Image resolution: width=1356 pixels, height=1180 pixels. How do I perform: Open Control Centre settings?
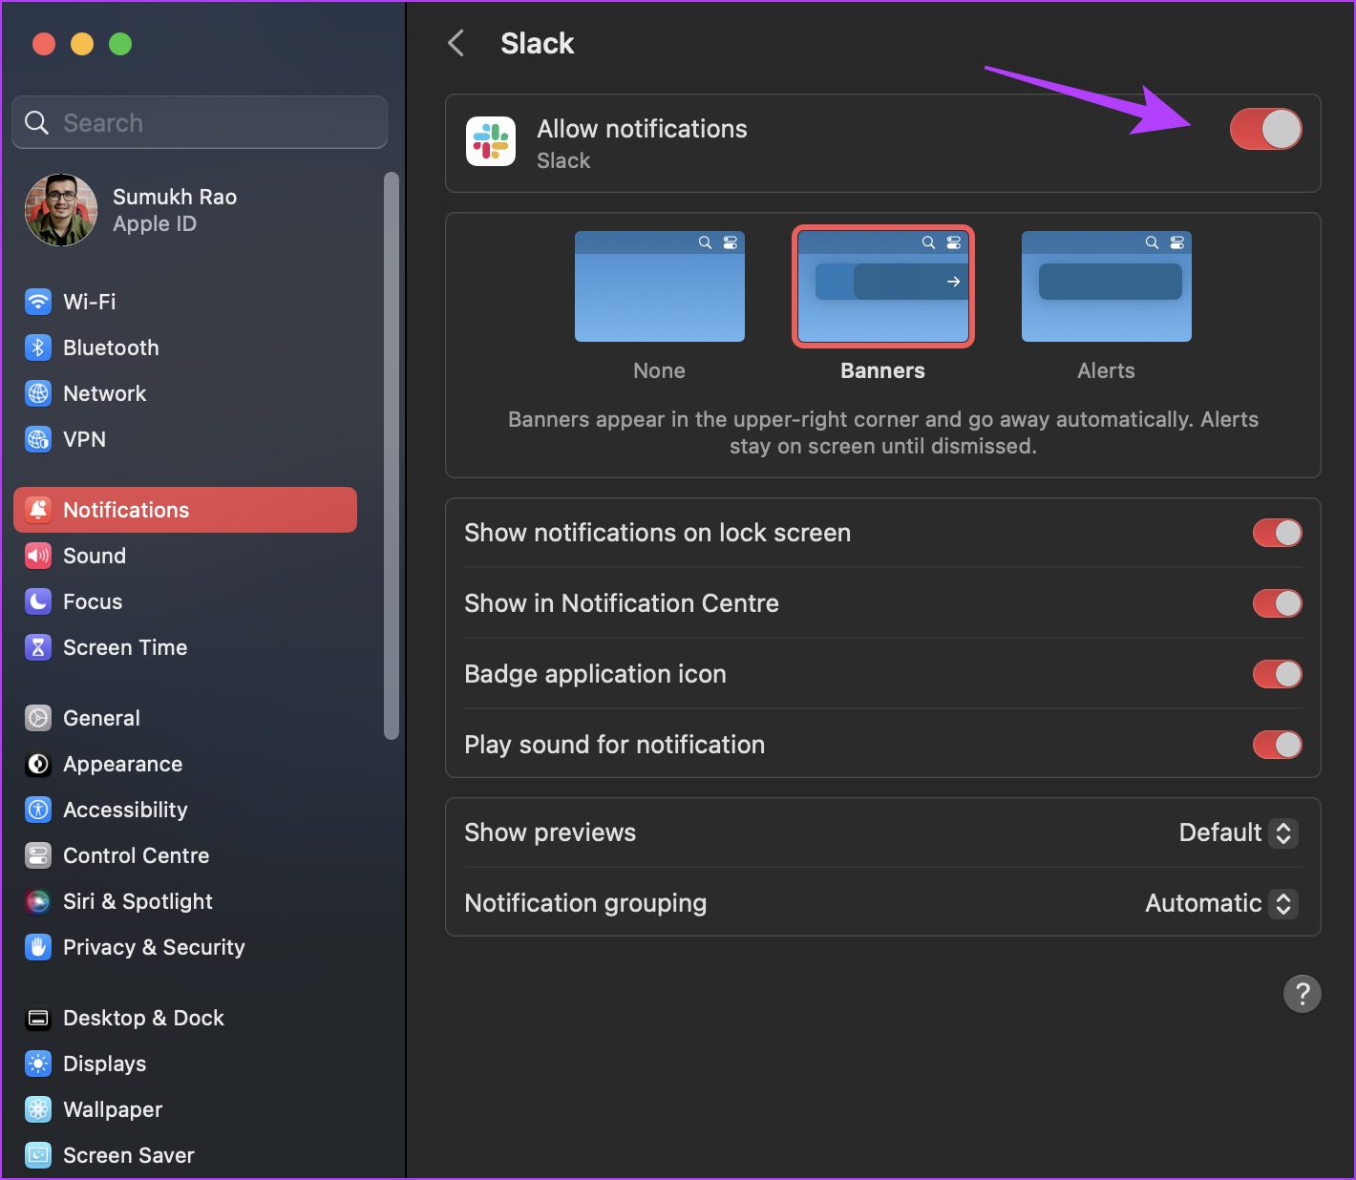click(185, 855)
